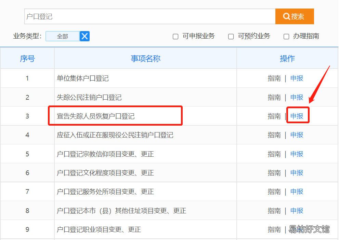Select 户口登记本市（县）其他住址项目变更、更正 text

coord(121,210)
